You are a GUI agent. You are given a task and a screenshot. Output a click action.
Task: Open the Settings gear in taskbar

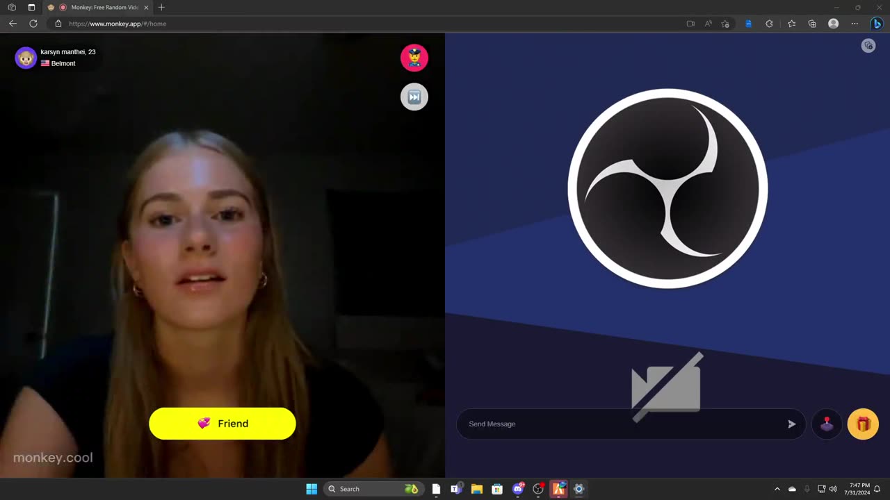pos(578,489)
